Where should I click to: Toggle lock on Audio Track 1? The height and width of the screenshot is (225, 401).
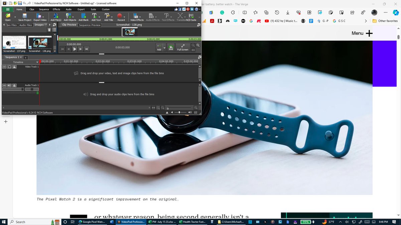[15, 85]
